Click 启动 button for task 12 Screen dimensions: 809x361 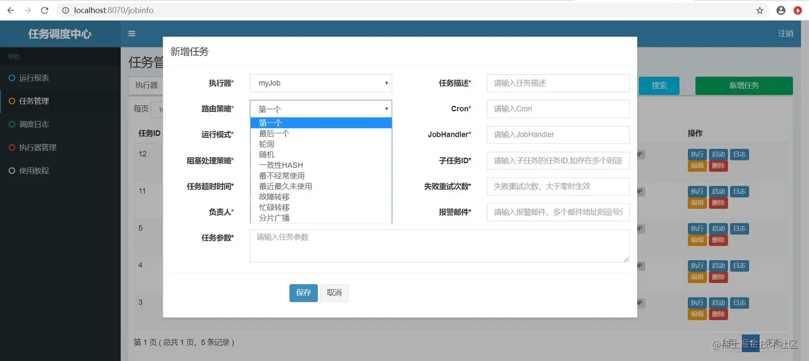click(x=718, y=155)
